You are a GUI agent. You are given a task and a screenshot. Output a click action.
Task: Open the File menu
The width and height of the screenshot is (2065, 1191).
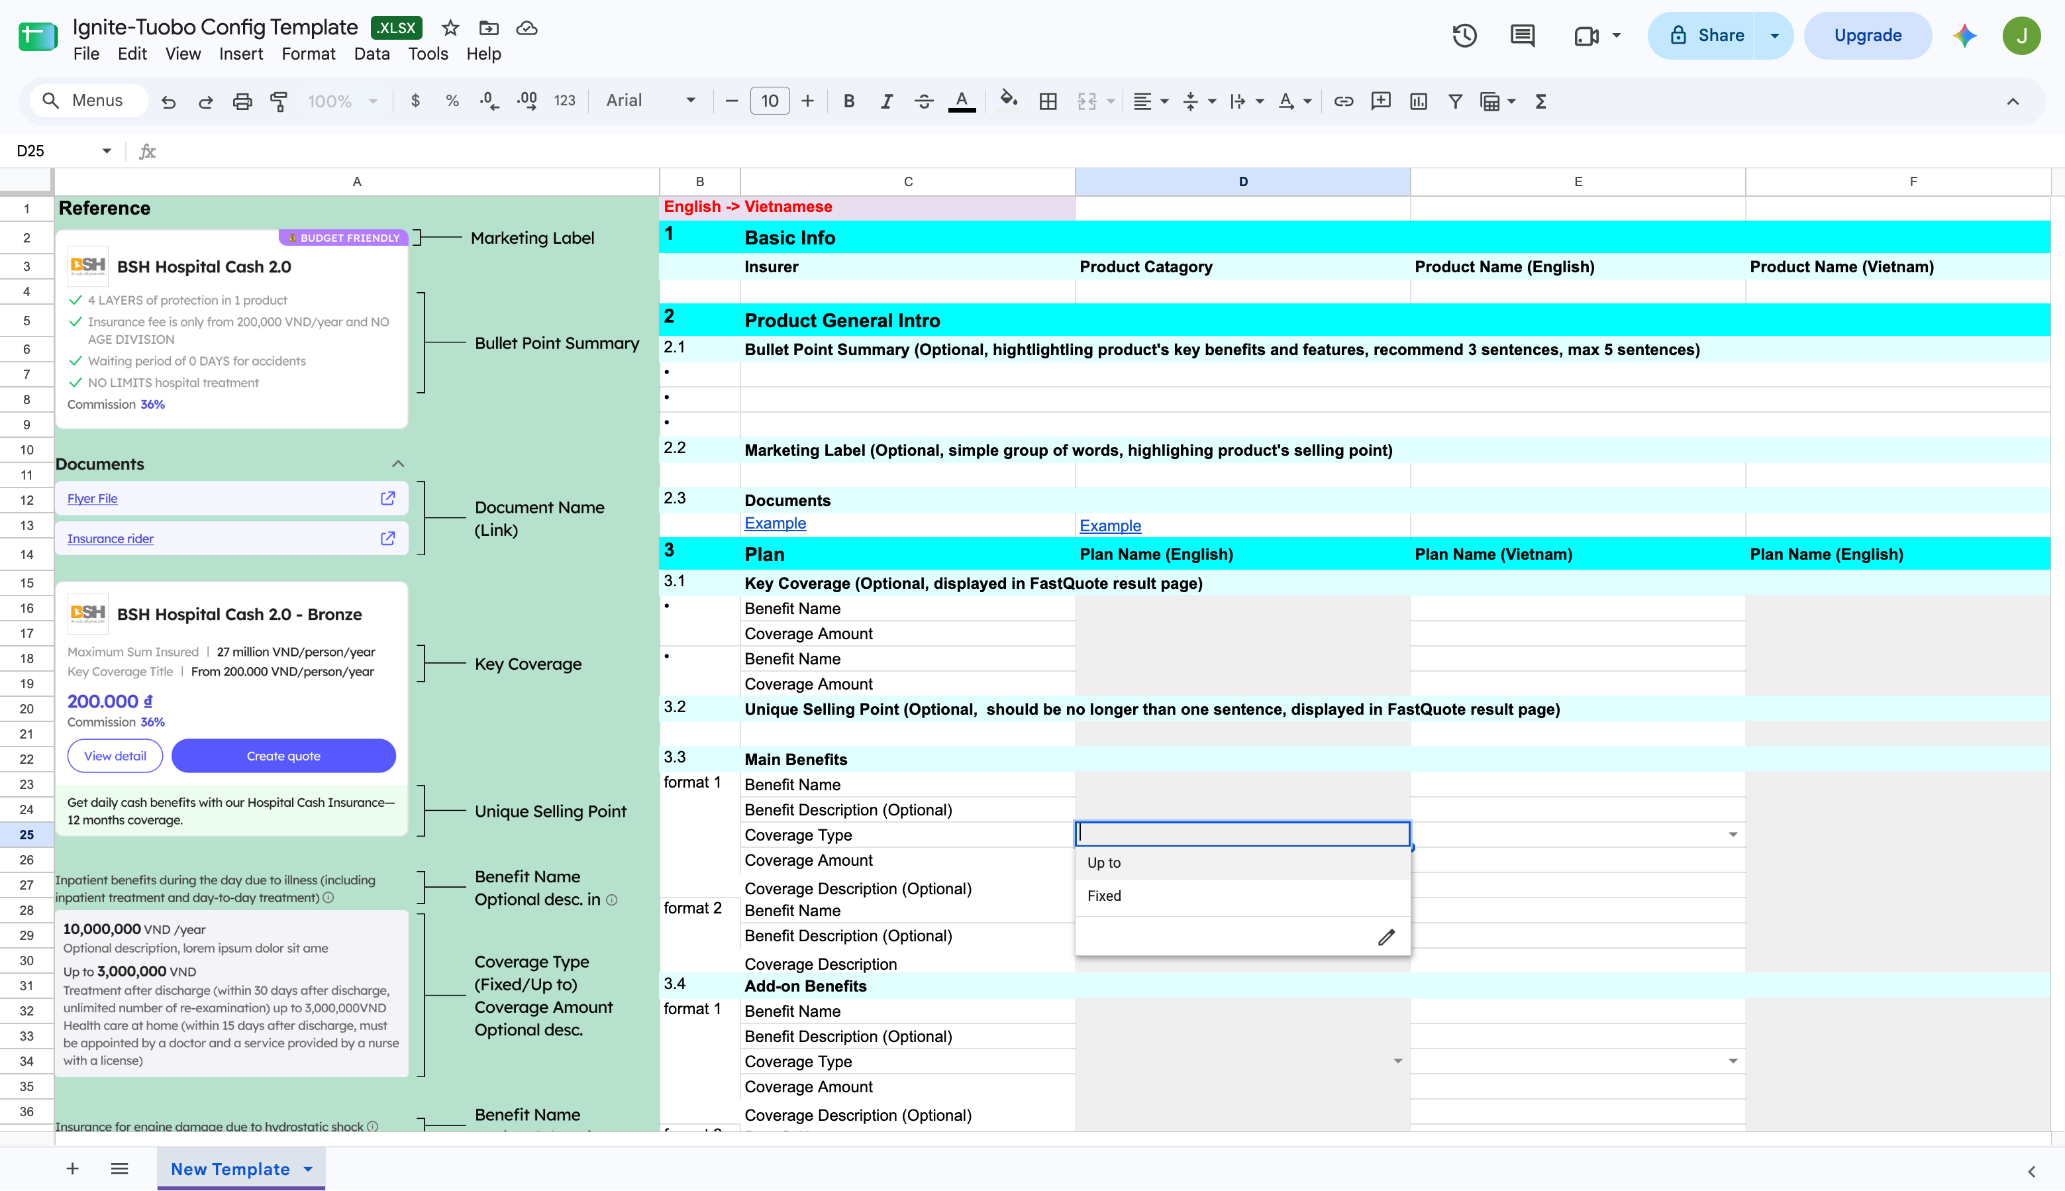point(86,54)
